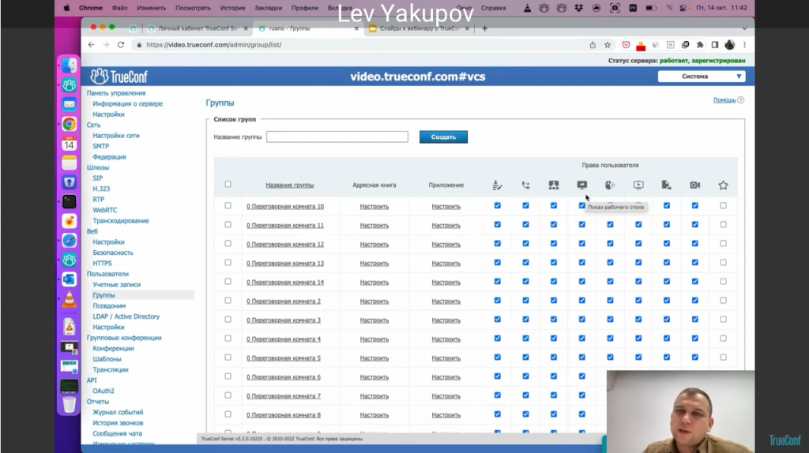
Task: Click the TrueConf logo in header
Action: (119, 77)
